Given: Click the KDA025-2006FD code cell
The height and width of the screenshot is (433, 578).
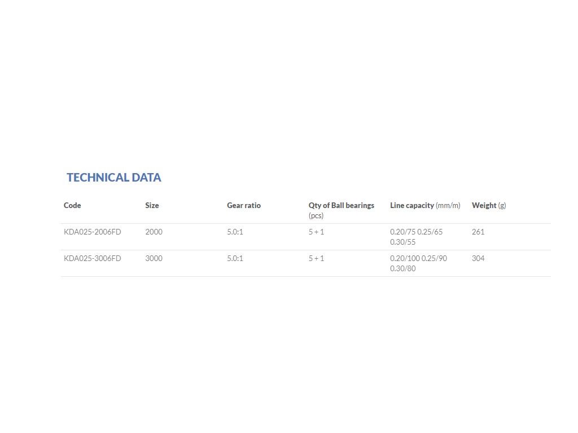Looking at the screenshot, I should click(93, 232).
